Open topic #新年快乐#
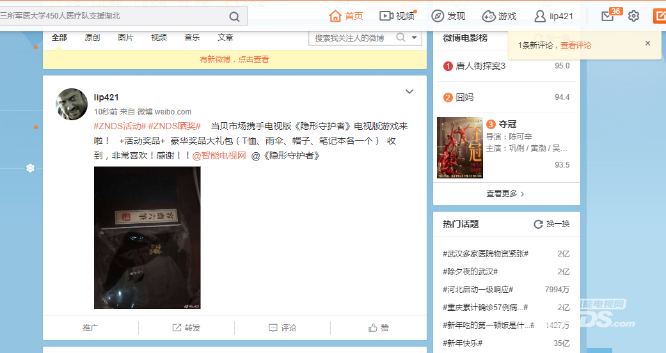This screenshot has height=353, width=666. coord(463,343)
